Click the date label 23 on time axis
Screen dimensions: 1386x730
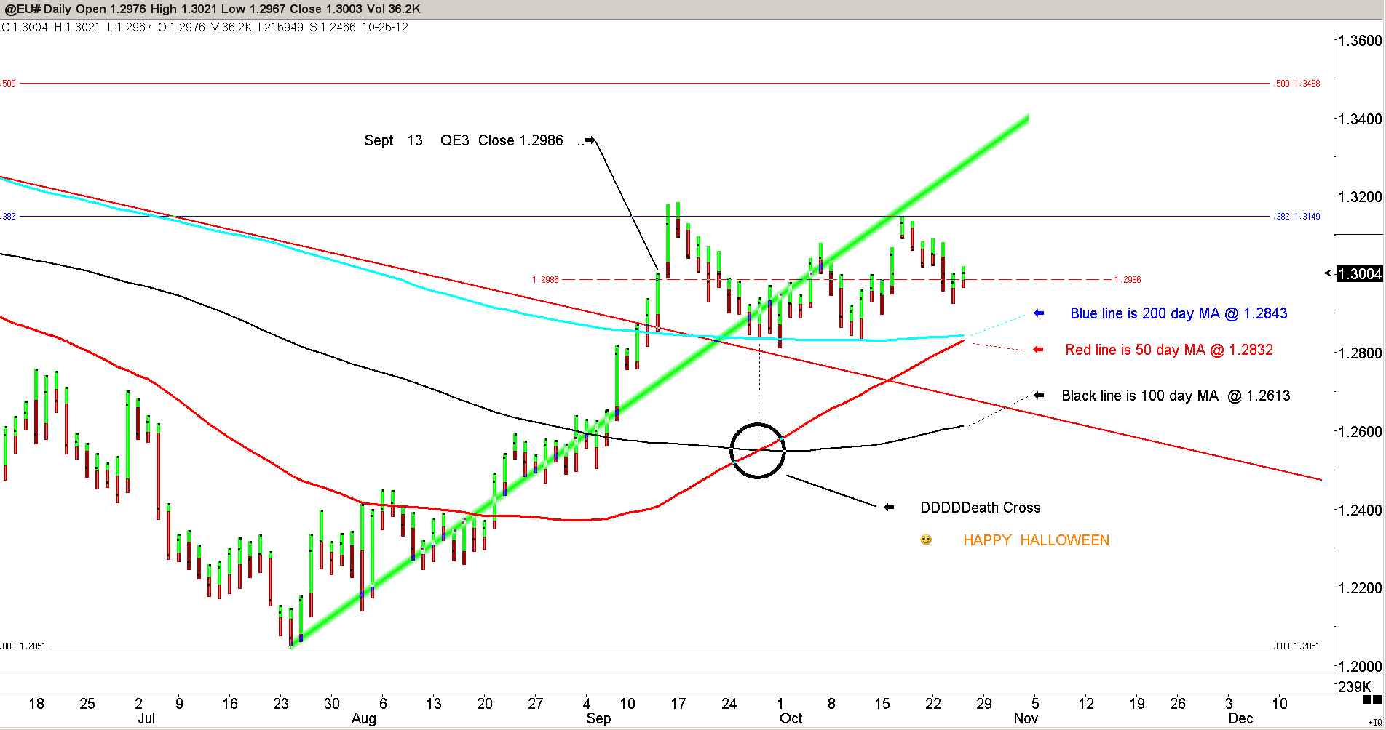tap(281, 703)
